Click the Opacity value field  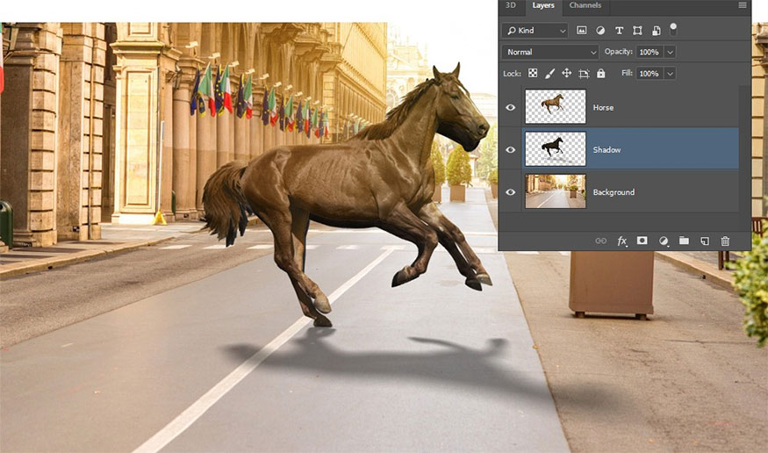(650, 52)
